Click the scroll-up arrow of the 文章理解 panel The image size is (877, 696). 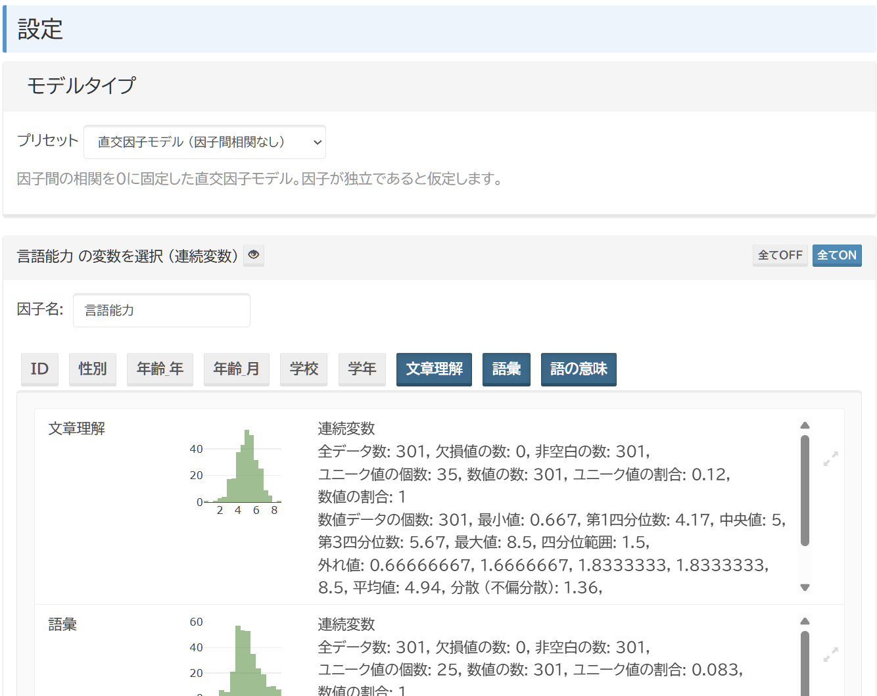click(x=805, y=425)
